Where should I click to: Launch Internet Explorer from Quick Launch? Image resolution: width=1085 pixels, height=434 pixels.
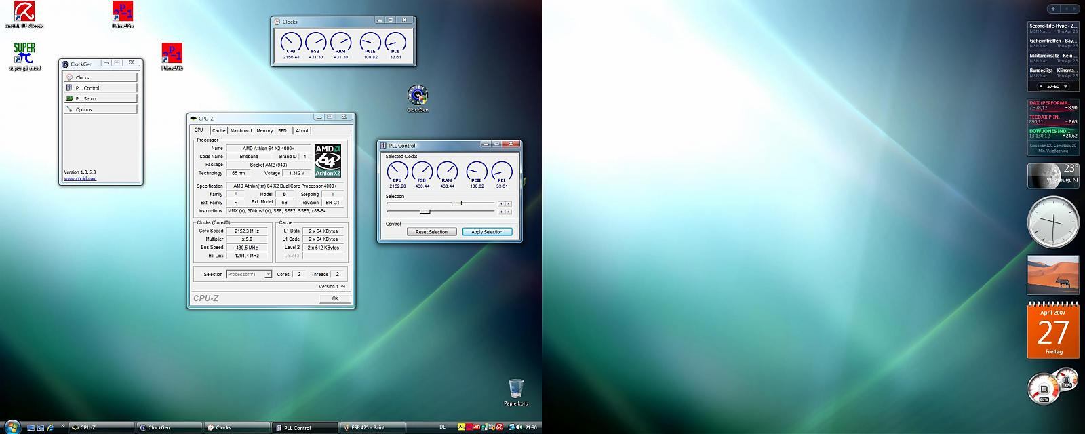pos(50,428)
